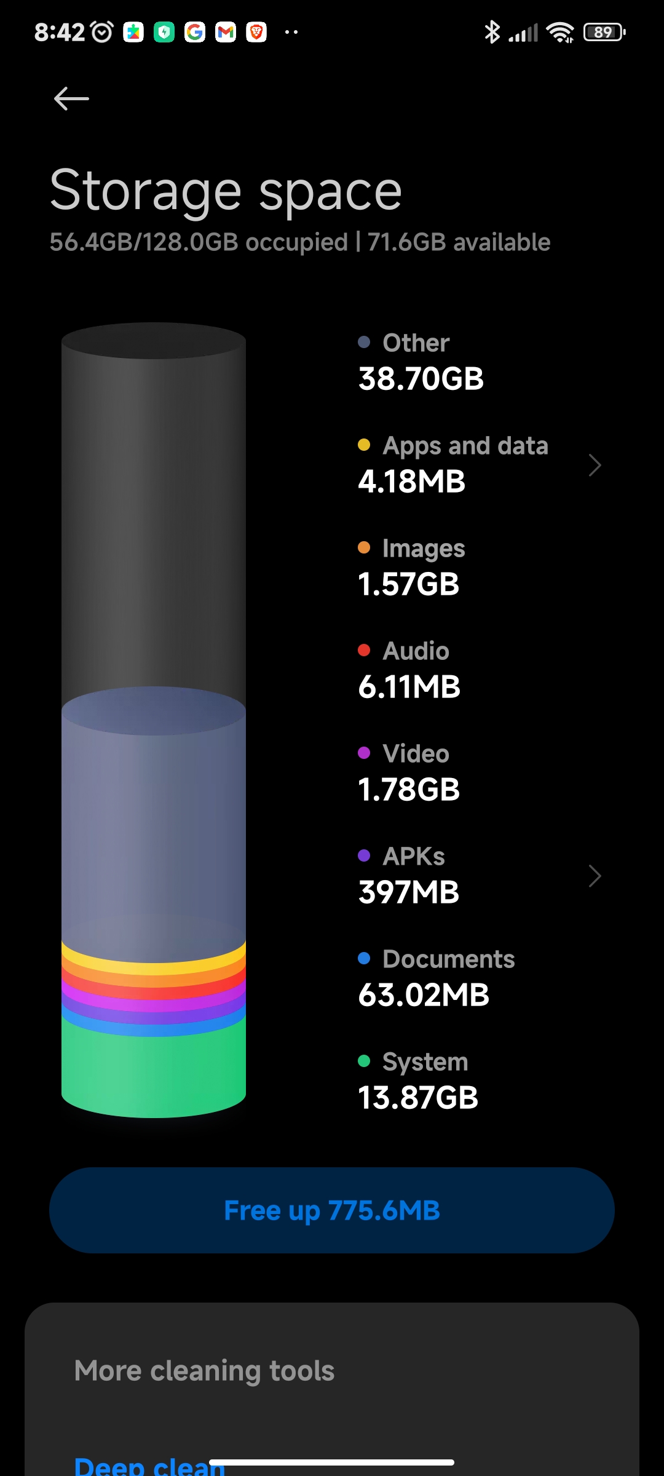Open the Deep clean link
The width and height of the screenshot is (664, 1476).
[149, 1466]
